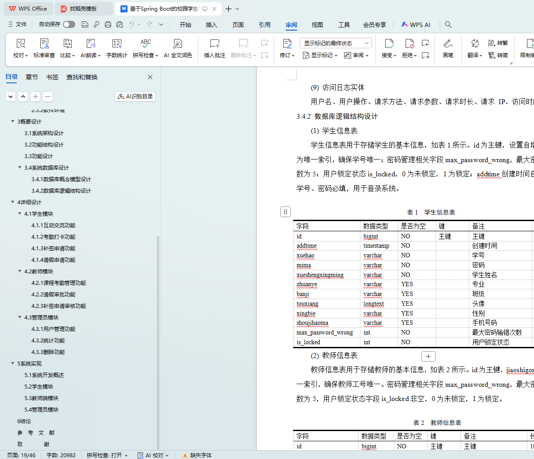Launch AI 全文润色 polishing tool
The width and height of the screenshot is (534, 459).
[x=178, y=48]
